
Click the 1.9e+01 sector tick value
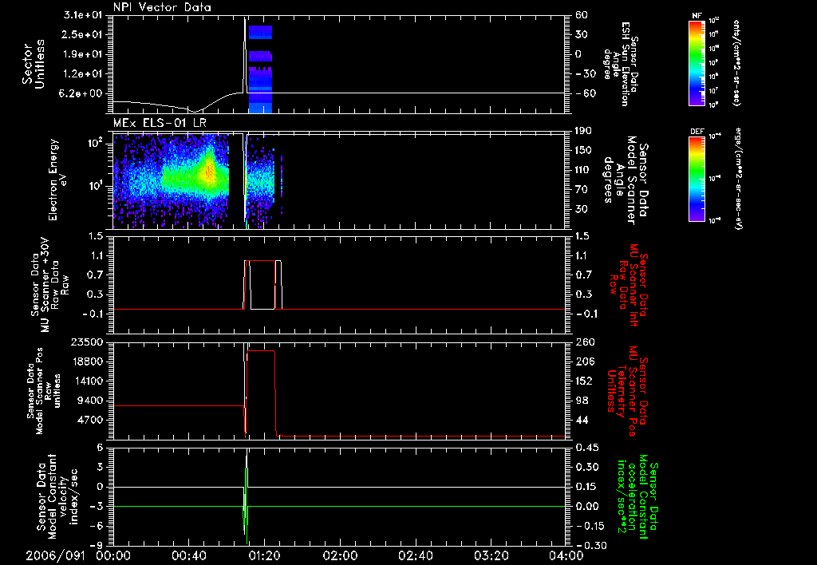tap(83, 54)
